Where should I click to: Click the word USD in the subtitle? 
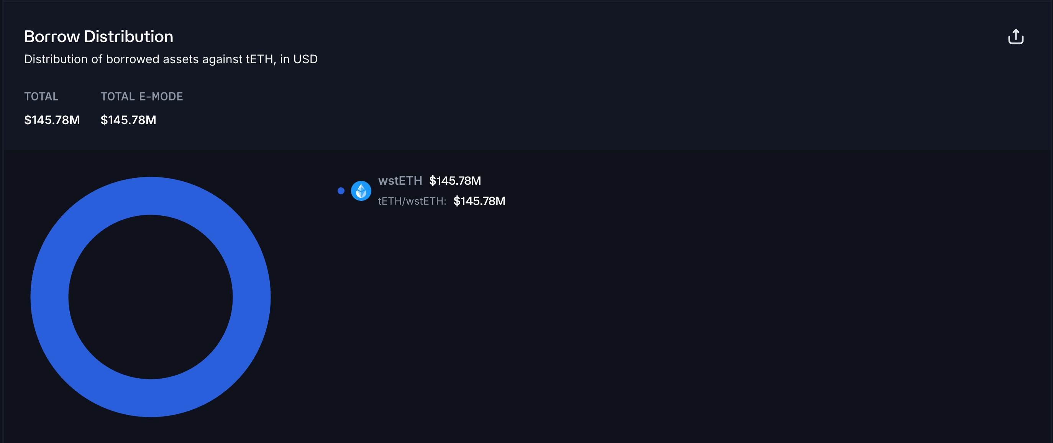pos(305,59)
